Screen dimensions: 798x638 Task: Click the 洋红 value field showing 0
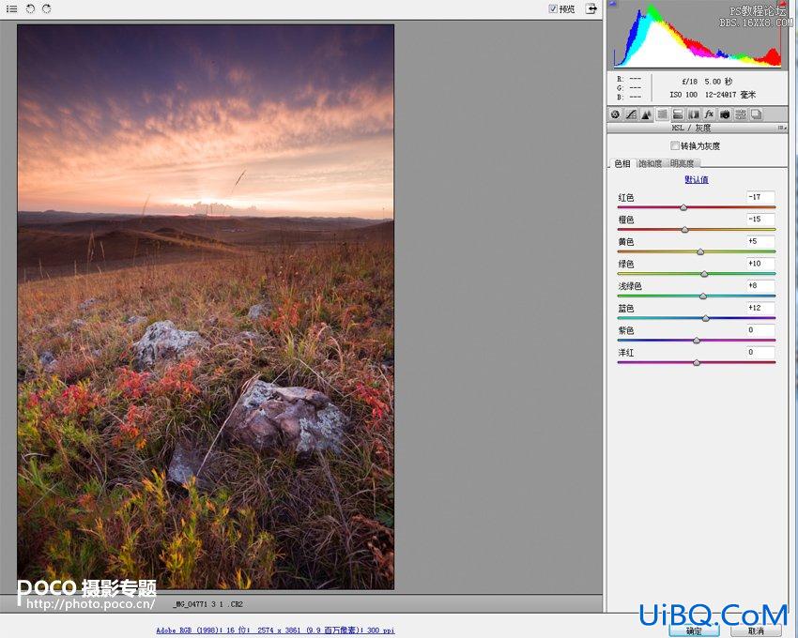760,352
